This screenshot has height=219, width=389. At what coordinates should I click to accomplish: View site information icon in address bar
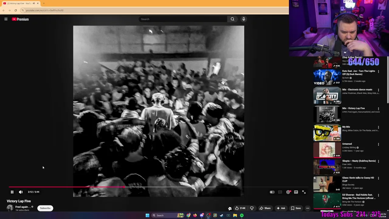(22, 10)
